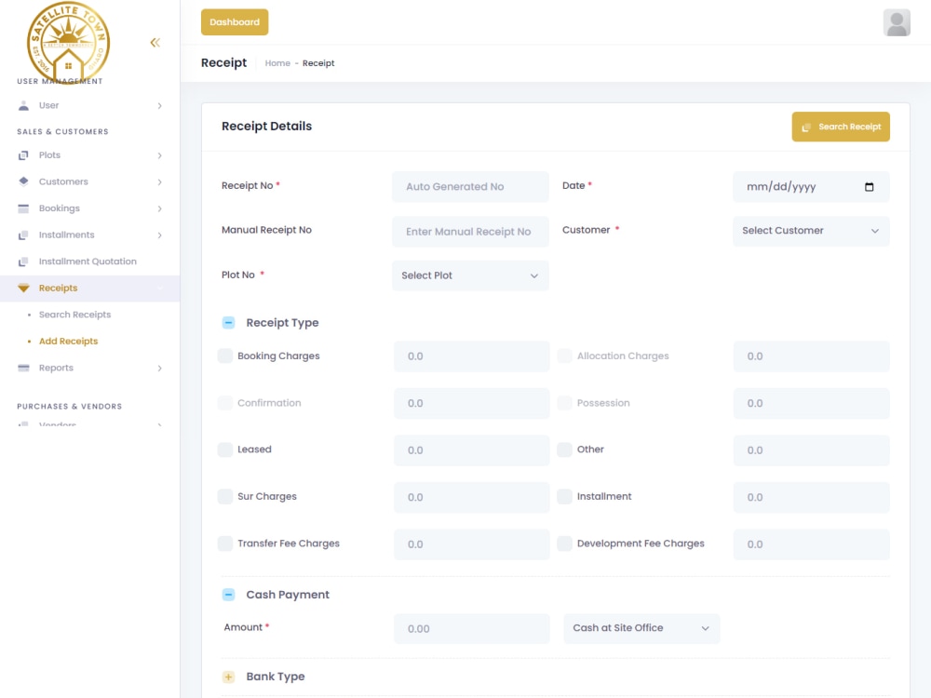The image size is (931, 698).
Task: Check the Sur Charges checkbox
Action: pos(225,496)
